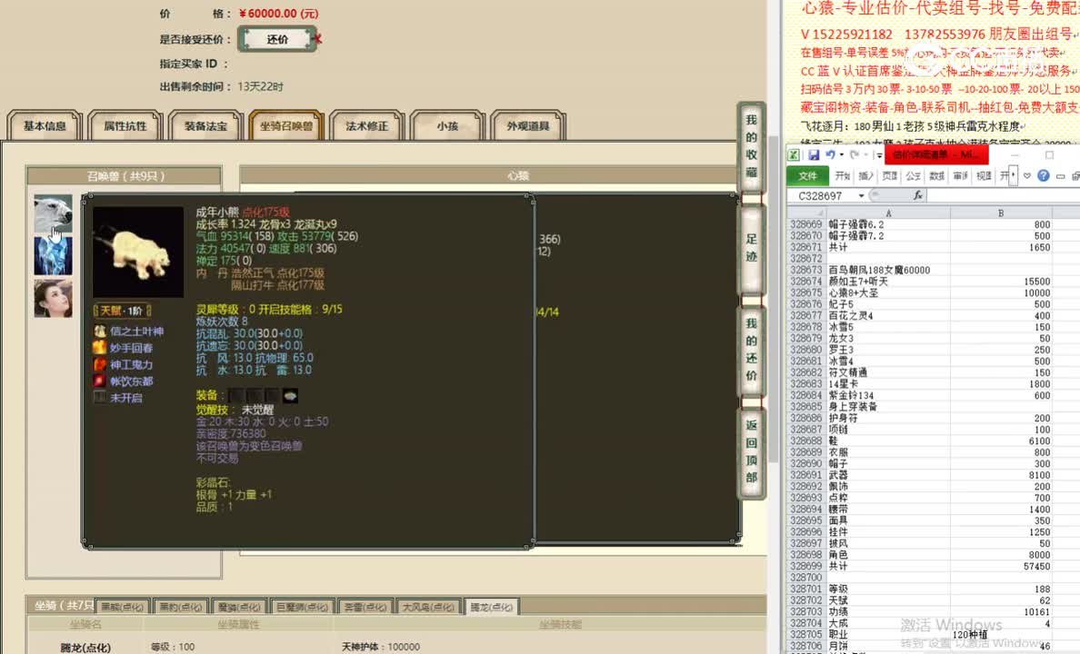Viewport: 1080px width, 654px height.
Task: Click the 帐饮东都 skill icon
Action: pos(100,381)
